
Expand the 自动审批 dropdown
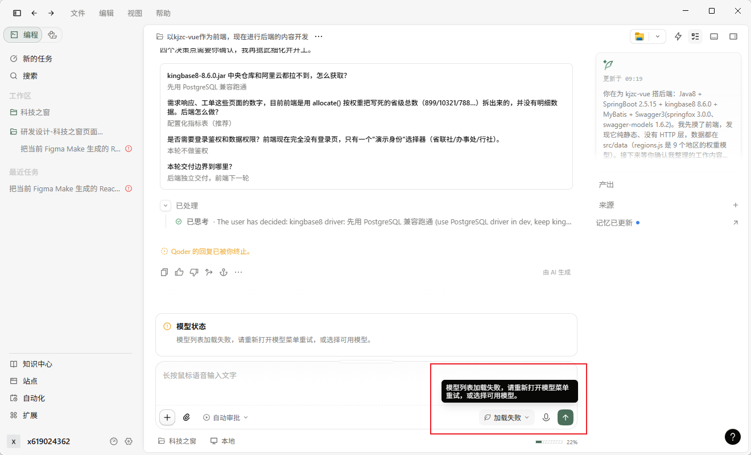226,417
